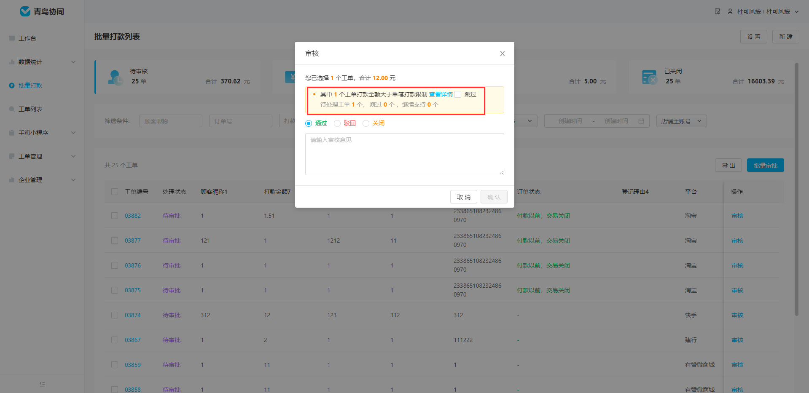The width and height of the screenshot is (809, 393).
Task: Open the 查看详情 link
Action: click(441, 94)
